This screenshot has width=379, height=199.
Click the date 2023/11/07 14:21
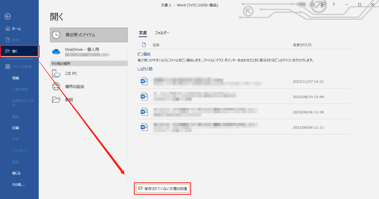pyautogui.click(x=308, y=81)
